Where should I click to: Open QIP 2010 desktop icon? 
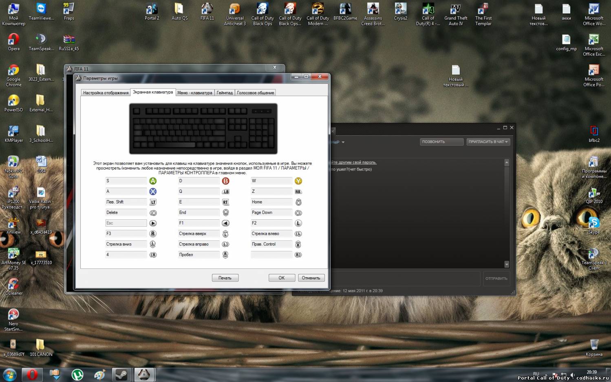click(x=594, y=195)
